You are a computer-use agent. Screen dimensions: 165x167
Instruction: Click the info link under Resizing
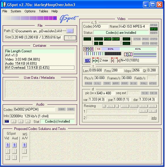coord(154,118)
